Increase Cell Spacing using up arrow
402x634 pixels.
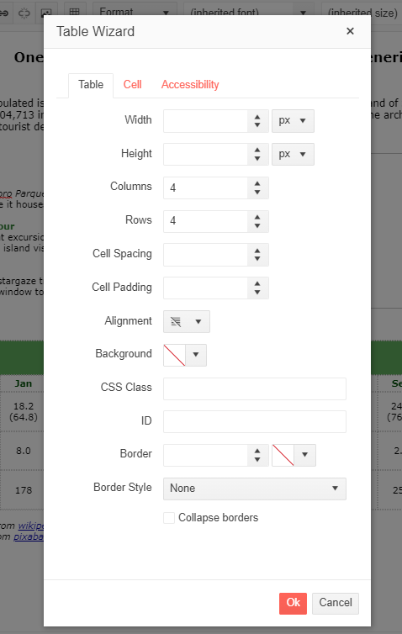257,251
